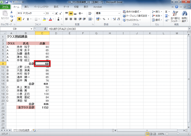Switch to the 挿入 ribbon tab
Image resolution: width=191 pixels, height=136 pixels.
pos(26,7)
